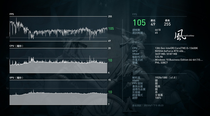Select the CPU（毫秒）graph title
Image resolution: width=210 pixels, height=116 pixels.
click(16, 46)
